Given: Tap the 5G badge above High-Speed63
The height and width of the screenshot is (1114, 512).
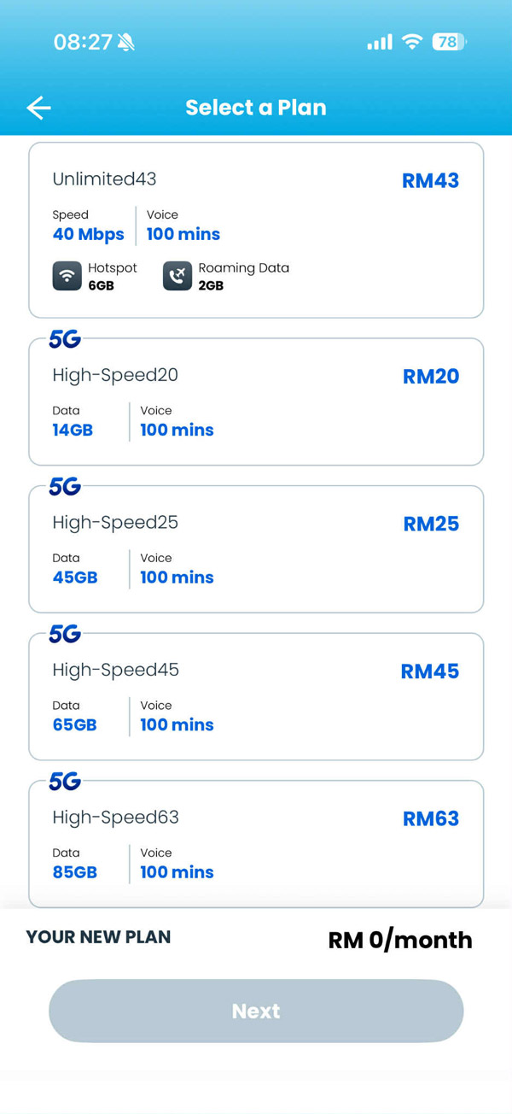Looking at the screenshot, I should tap(65, 781).
